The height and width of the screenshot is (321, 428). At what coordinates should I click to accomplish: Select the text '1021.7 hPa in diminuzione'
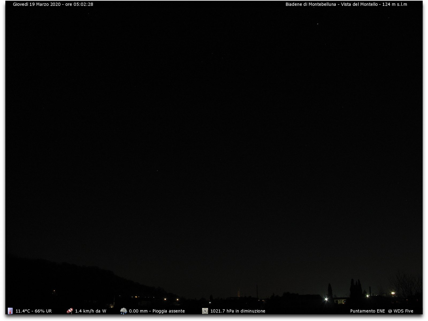point(238,311)
